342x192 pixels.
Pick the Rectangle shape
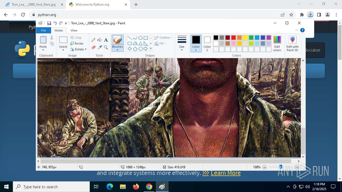pyautogui.click(x=146, y=38)
